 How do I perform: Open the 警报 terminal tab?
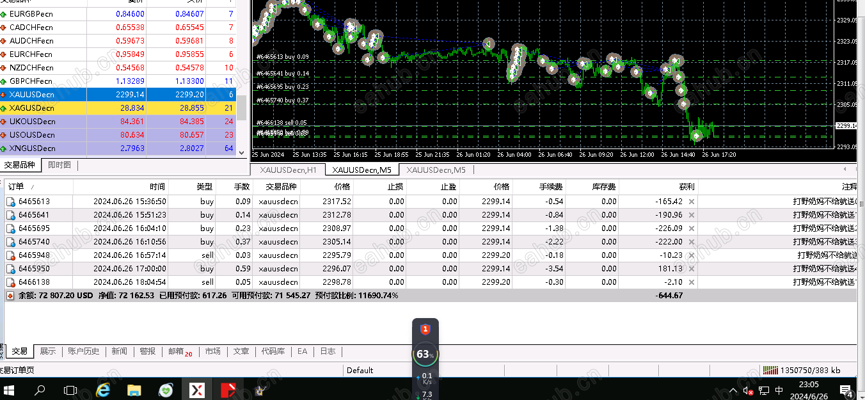(x=148, y=351)
